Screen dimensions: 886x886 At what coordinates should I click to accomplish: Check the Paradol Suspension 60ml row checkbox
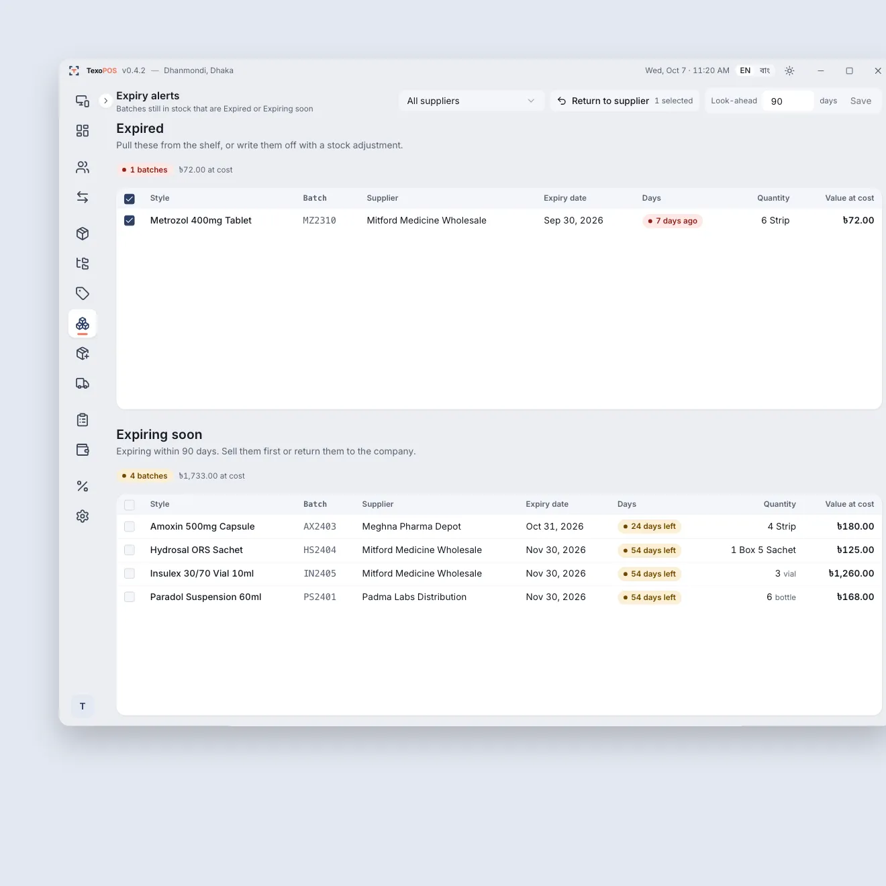click(130, 597)
